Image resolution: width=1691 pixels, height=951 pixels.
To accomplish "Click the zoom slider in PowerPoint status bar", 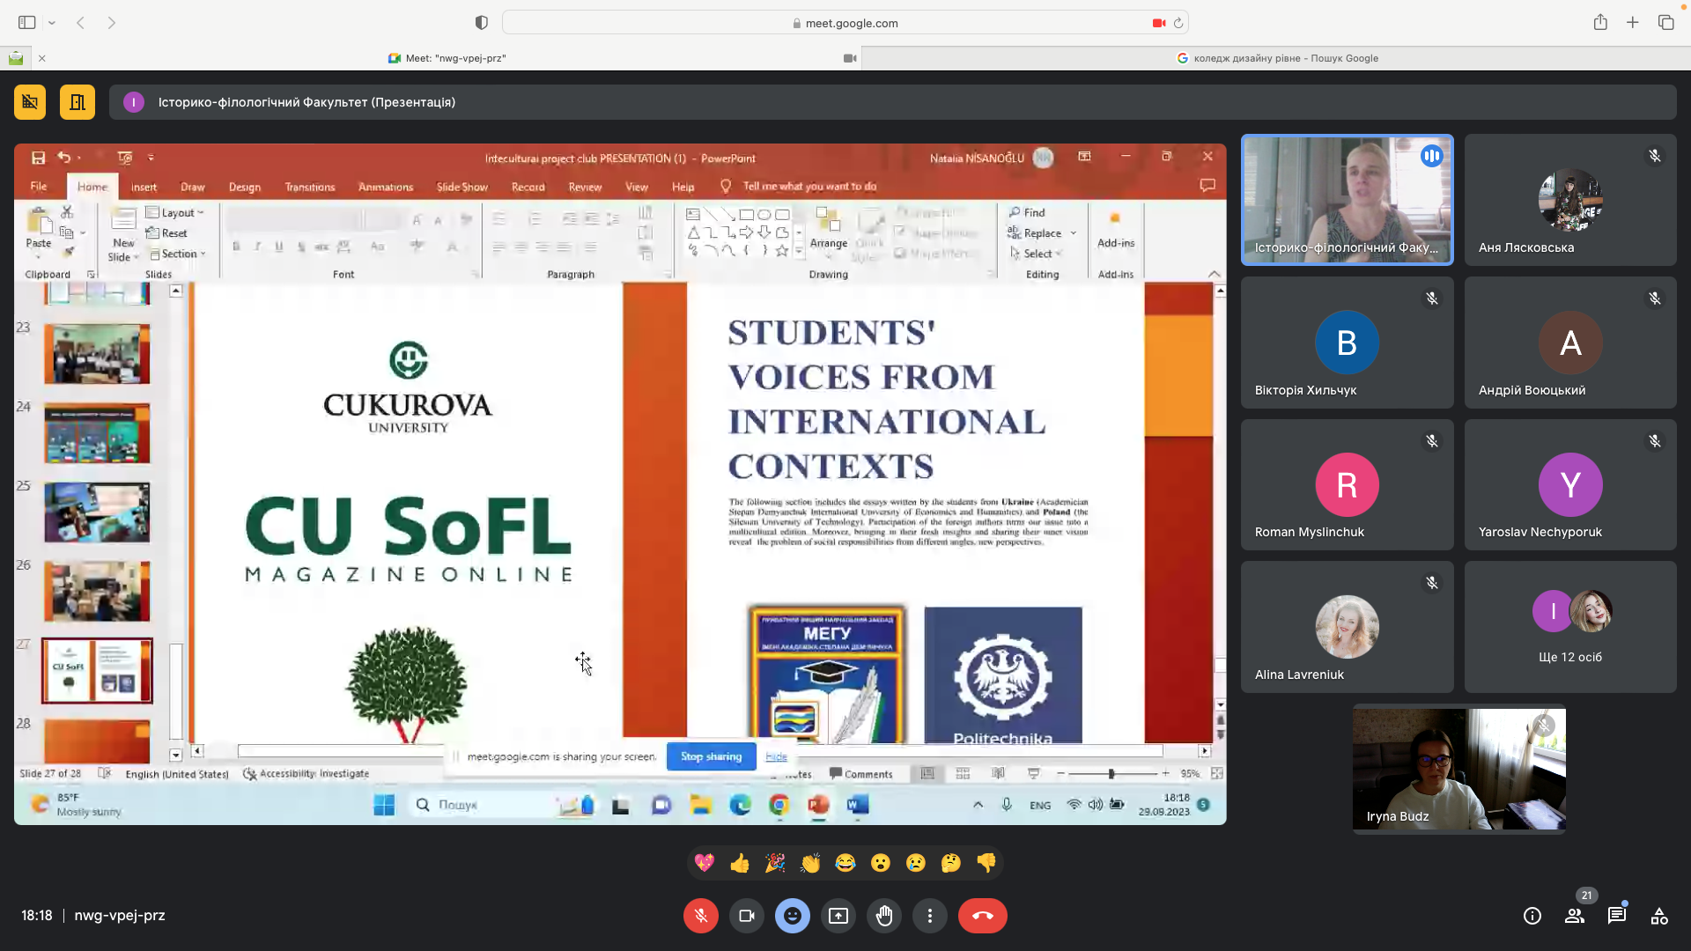I will pos(1112,774).
